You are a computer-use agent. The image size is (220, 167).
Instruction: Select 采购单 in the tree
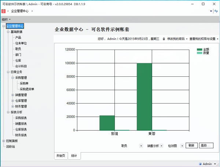(x=24, y=83)
